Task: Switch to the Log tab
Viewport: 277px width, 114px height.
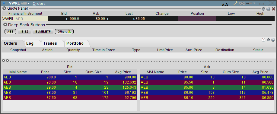Action: pos(30,43)
